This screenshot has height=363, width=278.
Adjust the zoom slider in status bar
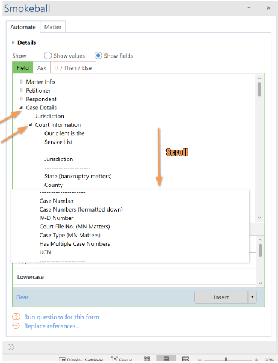tap(226, 359)
